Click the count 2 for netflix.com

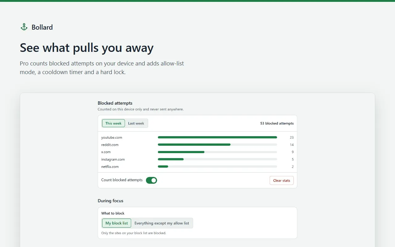293,166
